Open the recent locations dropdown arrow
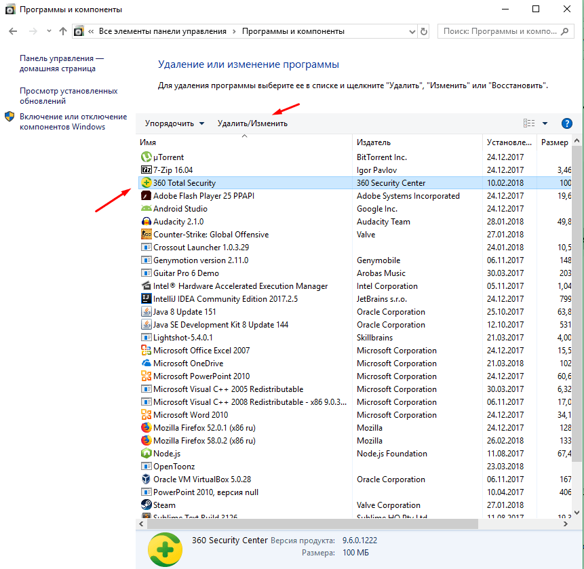The width and height of the screenshot is (584, 569). pyautogui.click(x=49, y=31)
